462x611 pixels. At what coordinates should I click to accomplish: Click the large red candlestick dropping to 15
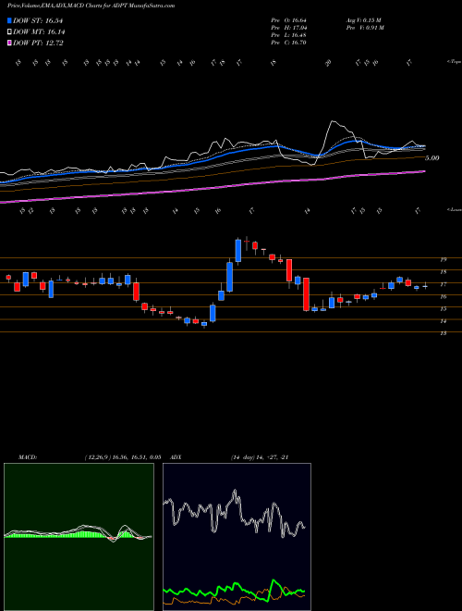click(x=306, y=294)
